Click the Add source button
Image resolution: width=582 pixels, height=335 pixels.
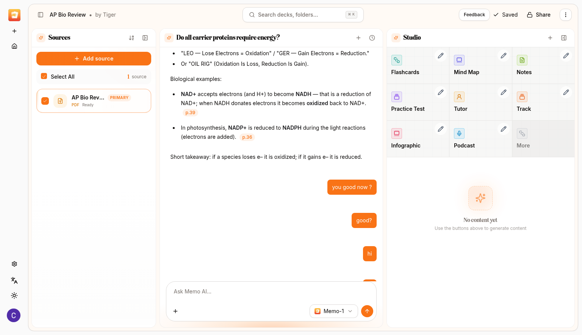pos(94,59)
